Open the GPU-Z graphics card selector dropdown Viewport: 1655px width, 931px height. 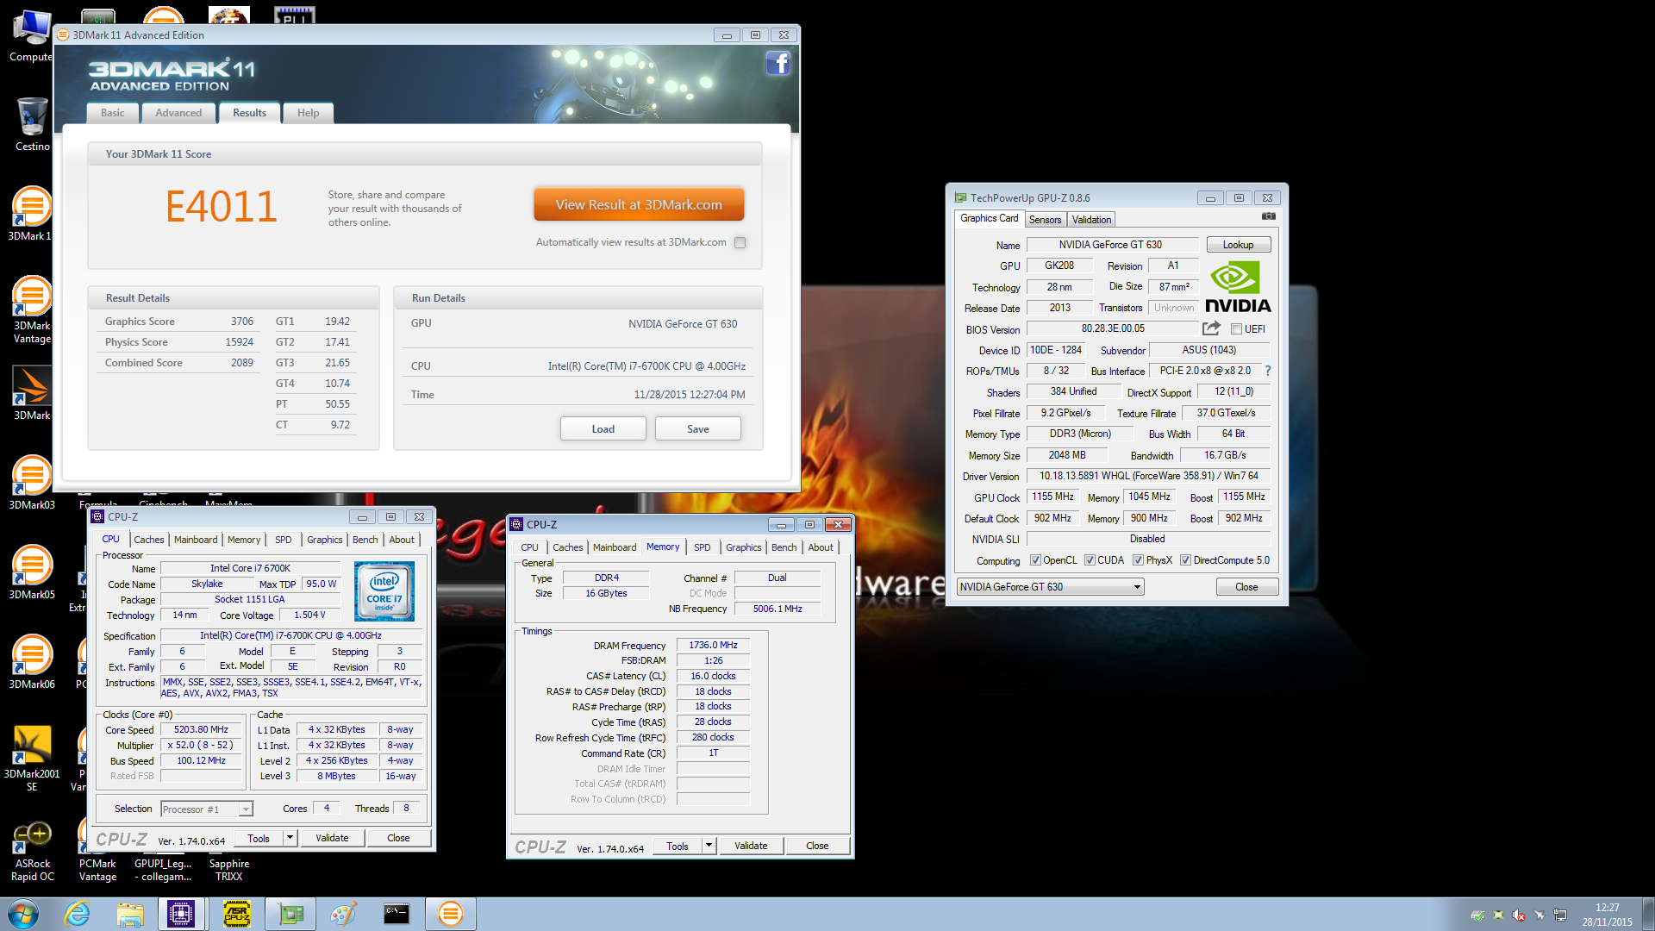(1050, 587)
